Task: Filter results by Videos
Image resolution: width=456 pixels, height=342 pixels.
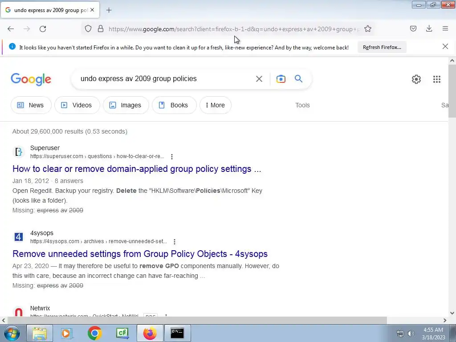Action: pyautogui.click(x=77, y=105)
